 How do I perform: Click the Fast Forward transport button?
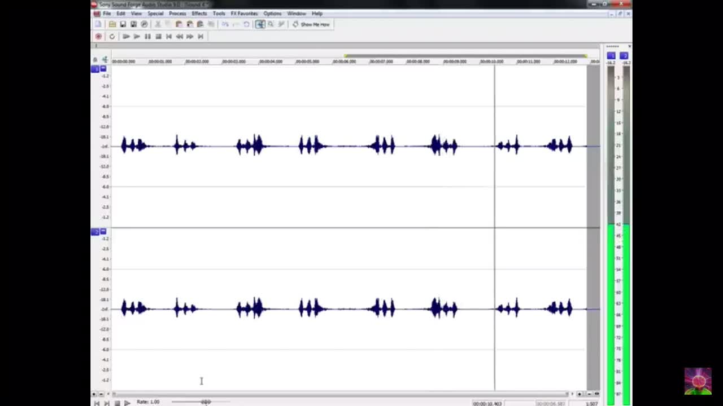tap(190, 36)
